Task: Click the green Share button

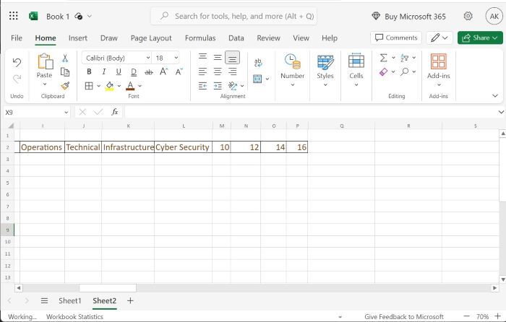Action: [480, 38]
